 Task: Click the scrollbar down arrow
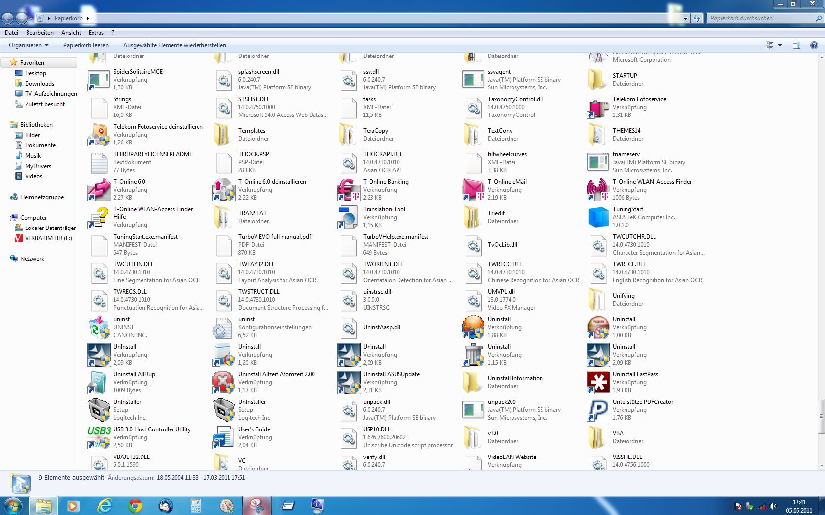[x=821, y=465]
